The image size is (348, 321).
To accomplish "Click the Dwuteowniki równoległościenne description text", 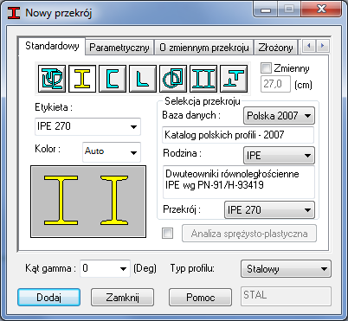I will tap(239, 182).
